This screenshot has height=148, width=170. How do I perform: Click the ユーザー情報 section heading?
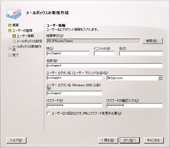click(56, 26)
